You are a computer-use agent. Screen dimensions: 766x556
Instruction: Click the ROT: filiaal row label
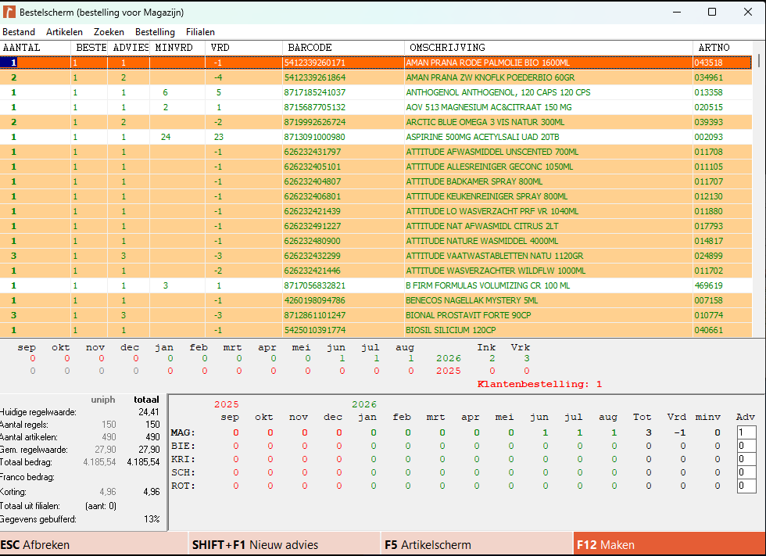coord(183,486)
